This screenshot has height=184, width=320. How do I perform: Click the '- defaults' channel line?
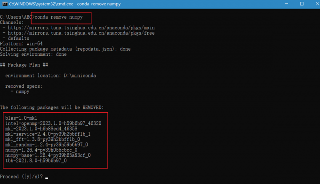point(16,38)
